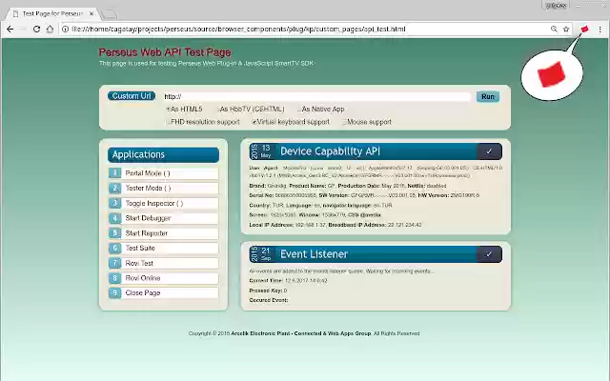Enable Mouse support checkbox
Viewport: 610px width, 381px height.
[343, 122]
